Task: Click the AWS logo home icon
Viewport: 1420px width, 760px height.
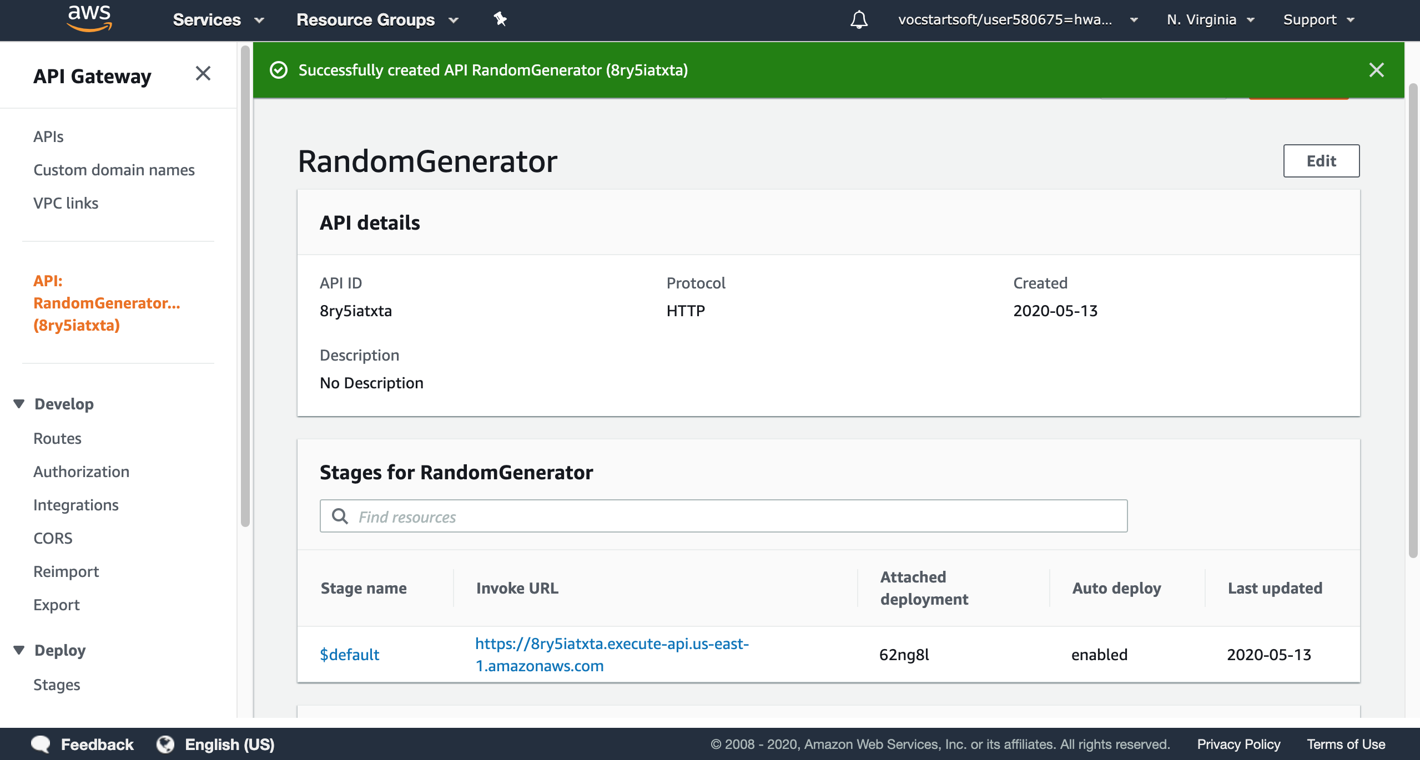Action: 89,19
